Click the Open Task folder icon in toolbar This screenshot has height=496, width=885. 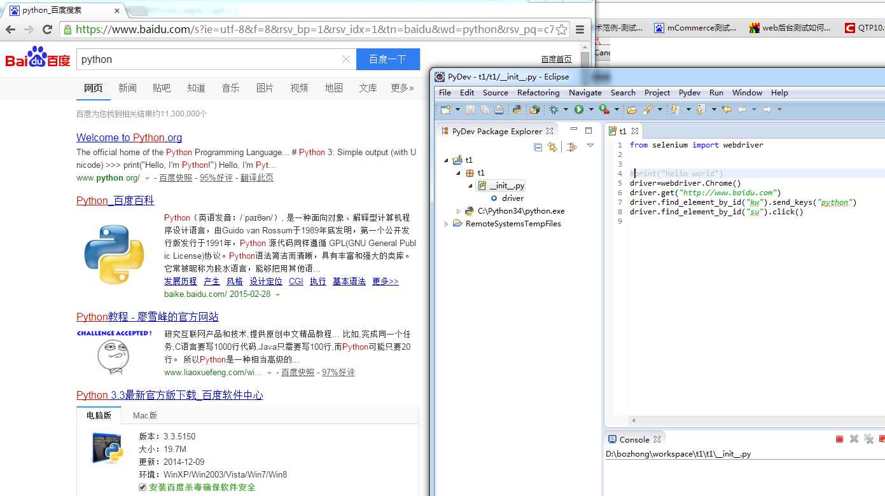[x=631, y=109]
